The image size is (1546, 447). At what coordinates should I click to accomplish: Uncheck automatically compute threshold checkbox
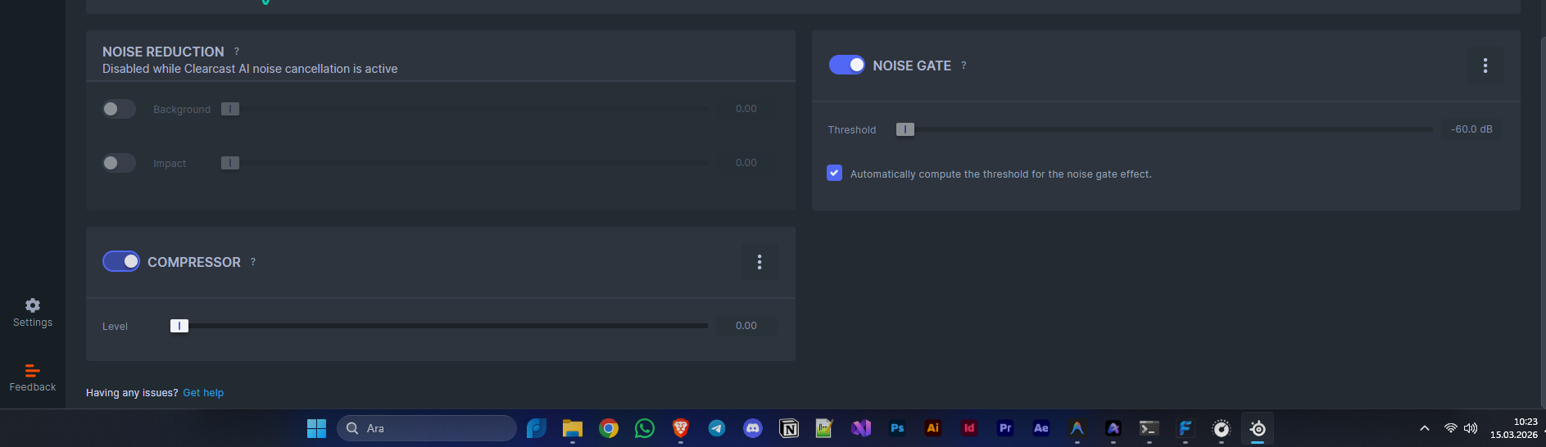pyautogui.click(x=834, y=173)
